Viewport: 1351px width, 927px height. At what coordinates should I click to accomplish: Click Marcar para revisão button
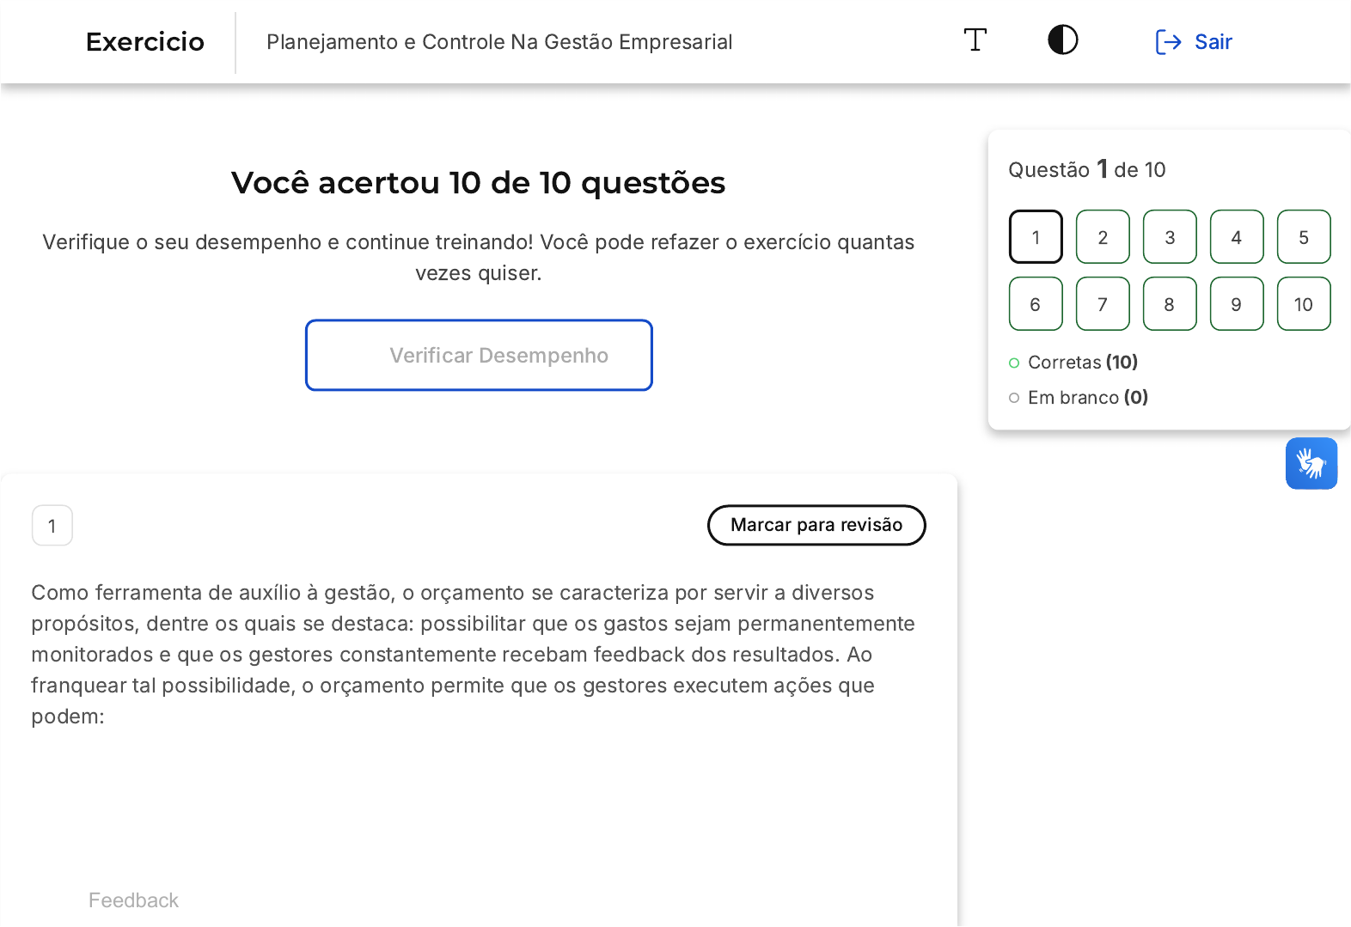816,525
